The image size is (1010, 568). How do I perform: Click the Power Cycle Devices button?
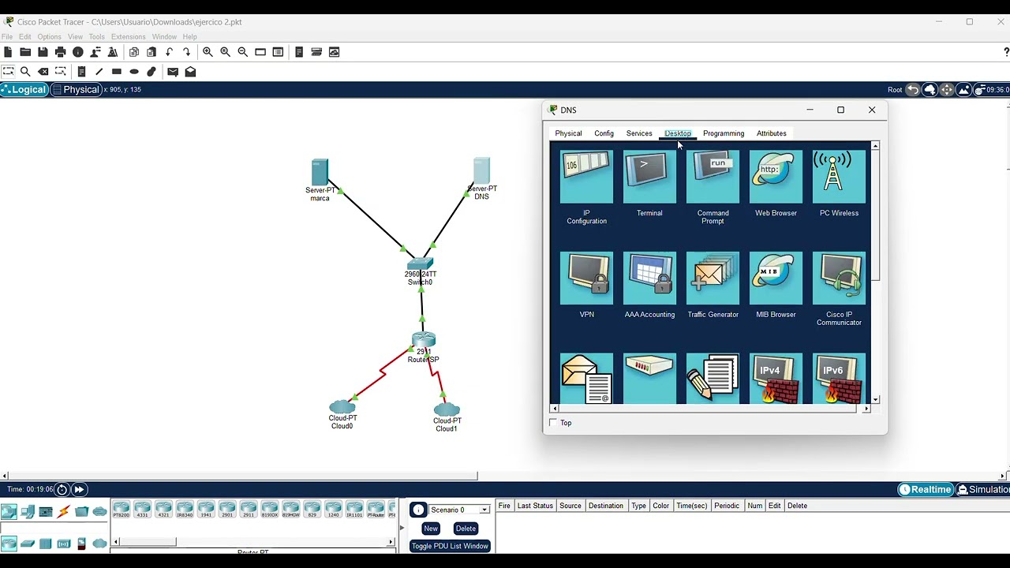click(62, 490)
